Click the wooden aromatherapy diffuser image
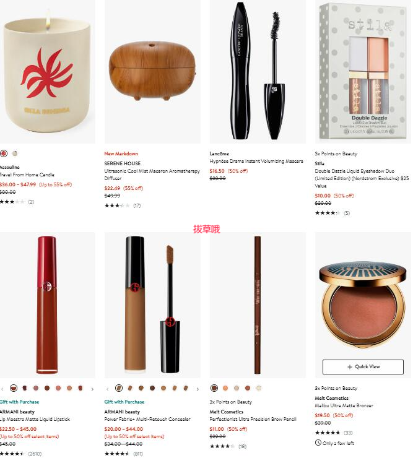413x458 pixels. coord(152,72)
